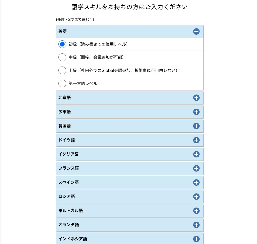The width and height of the screenshot is (257, 244).
Task: Click the plus icon for 韓国語
Action: click(x=196, y=126)
